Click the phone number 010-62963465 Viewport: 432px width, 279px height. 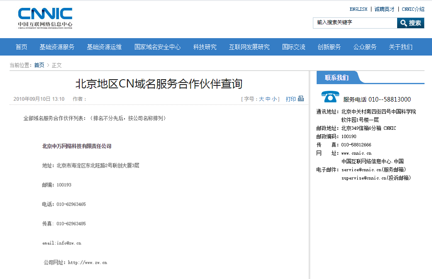tap(71, 204)
